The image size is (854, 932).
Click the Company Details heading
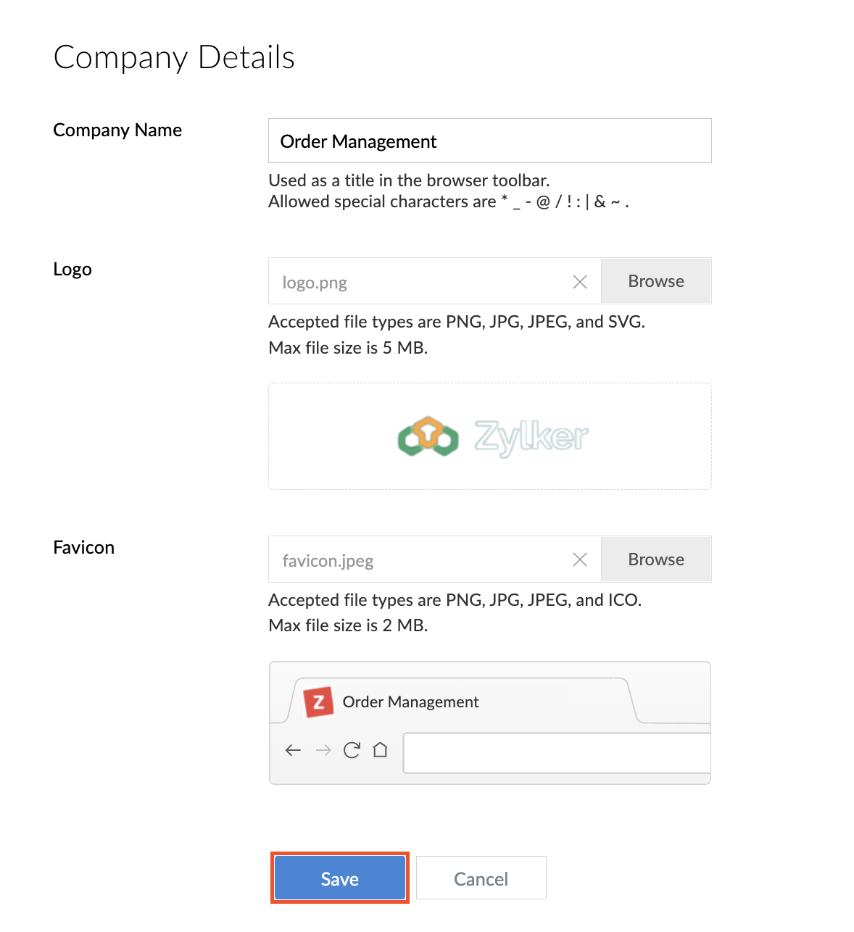pos(174,57)
